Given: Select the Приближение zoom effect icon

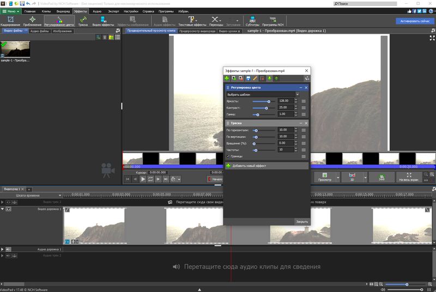Looking at the screenshot, I should pyautogui.click(x=32, y=21).
